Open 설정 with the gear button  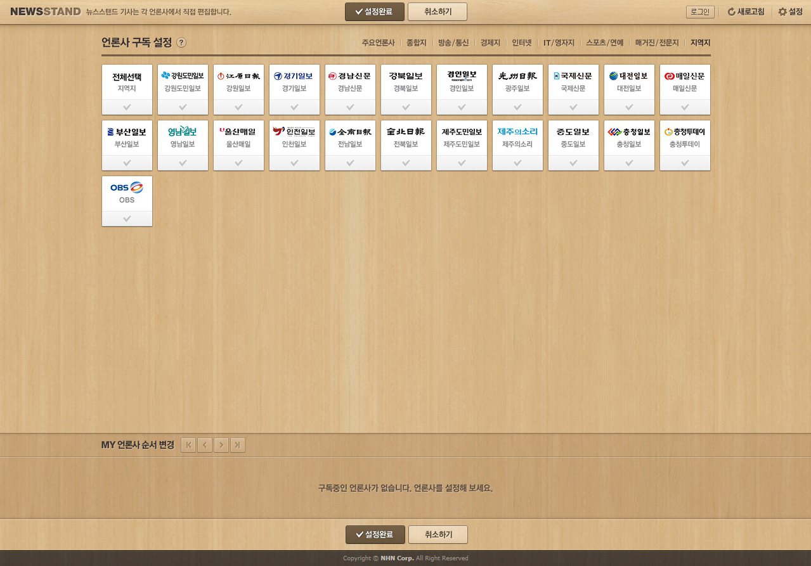791,12
